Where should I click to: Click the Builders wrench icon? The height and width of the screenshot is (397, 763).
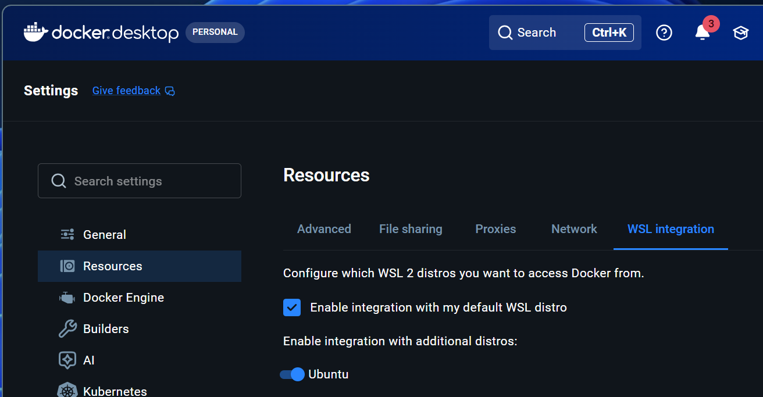(67, 328)
